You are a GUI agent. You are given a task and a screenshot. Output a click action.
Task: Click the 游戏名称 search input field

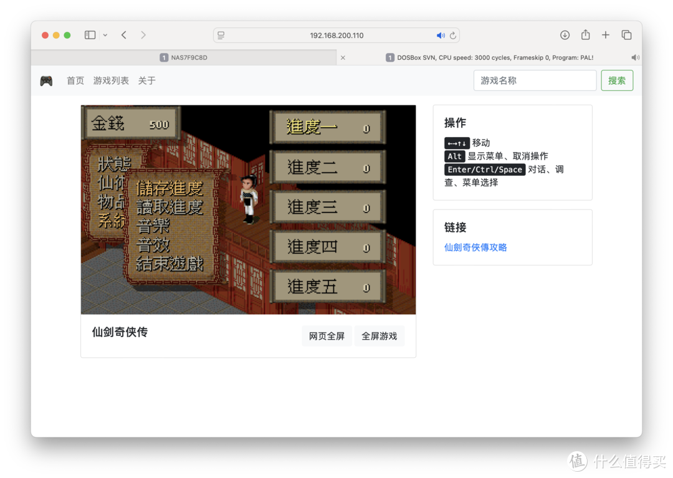pos(535,80)
